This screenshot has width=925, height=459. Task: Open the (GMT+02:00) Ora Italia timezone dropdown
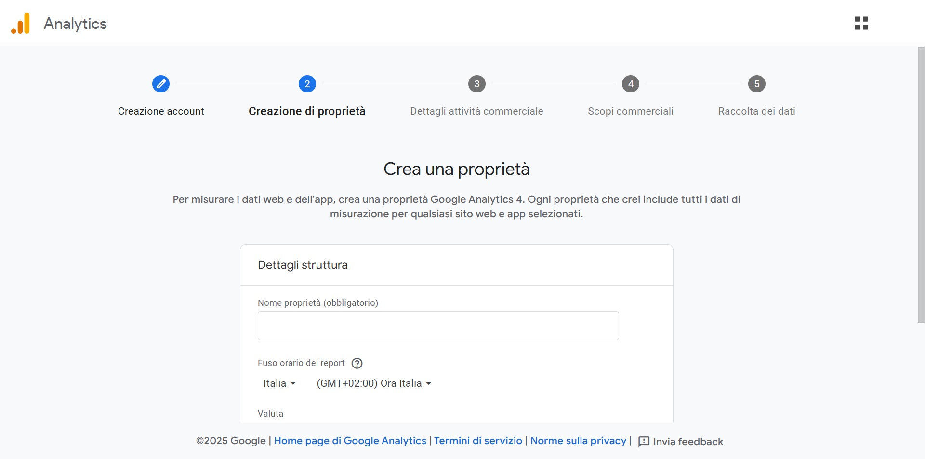(x=374, y=383)
